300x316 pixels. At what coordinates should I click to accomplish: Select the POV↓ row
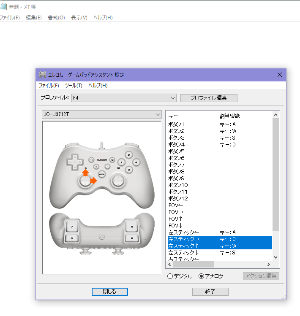pos(220,226)
